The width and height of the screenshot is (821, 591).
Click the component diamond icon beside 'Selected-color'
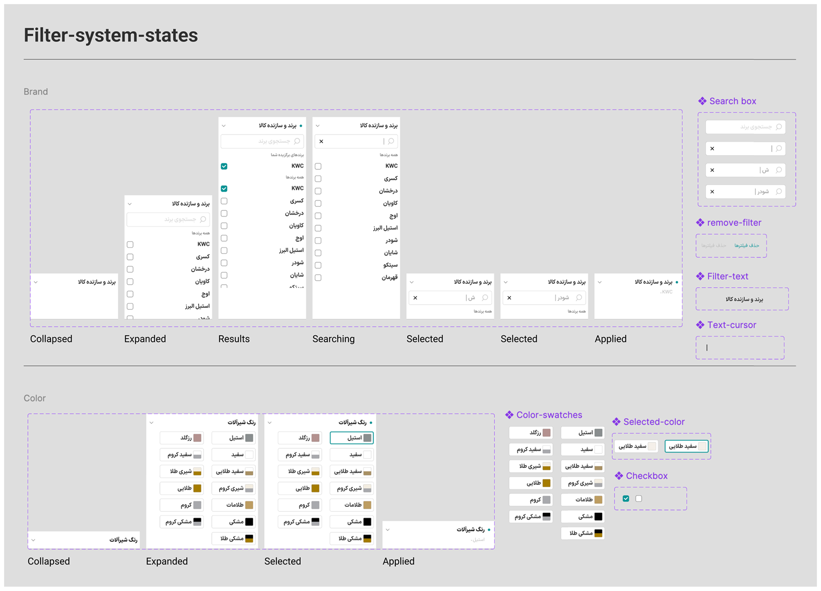(x=617, y=421)
